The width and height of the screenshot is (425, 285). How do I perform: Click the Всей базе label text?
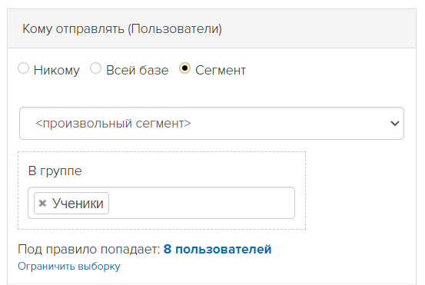pos(137,70)
